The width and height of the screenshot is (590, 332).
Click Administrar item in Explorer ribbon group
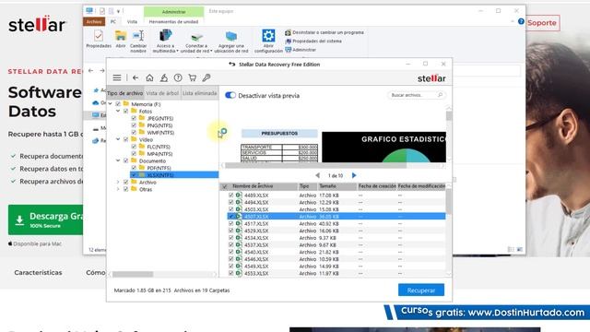tap(301, 50)
